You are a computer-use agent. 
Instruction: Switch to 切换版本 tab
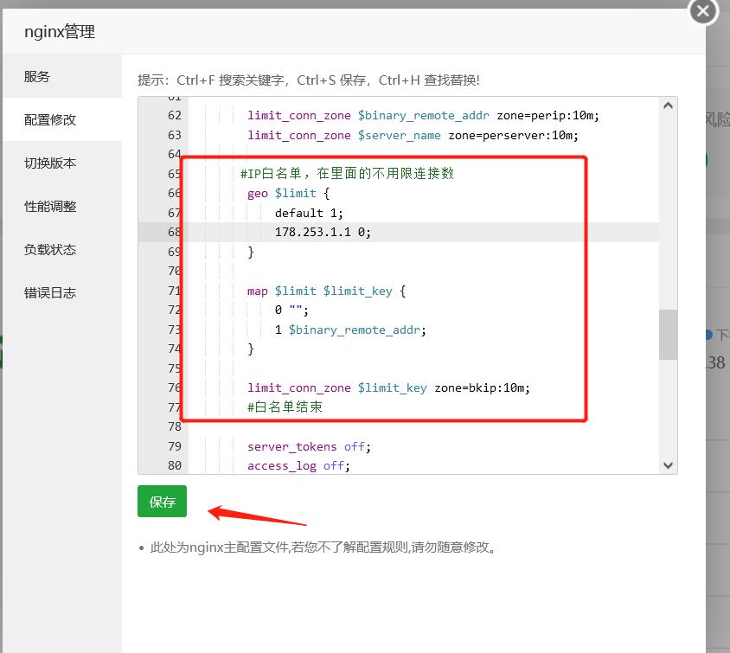pos(50,163)
